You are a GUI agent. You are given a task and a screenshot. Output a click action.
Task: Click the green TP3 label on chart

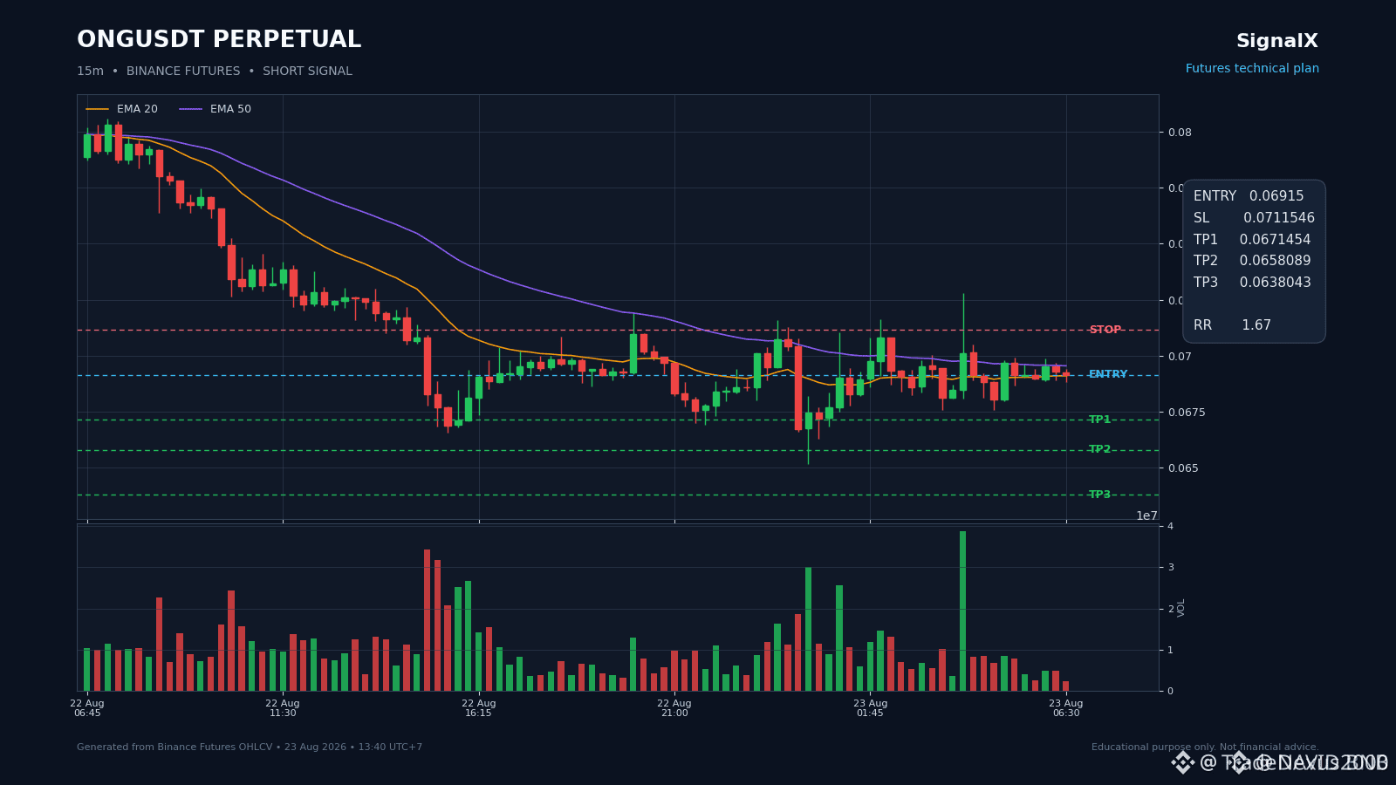pos(1099,495)
